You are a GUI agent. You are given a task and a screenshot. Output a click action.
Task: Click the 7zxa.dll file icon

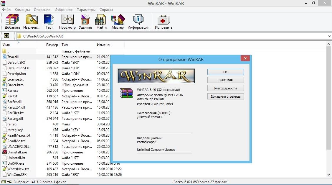4,57
